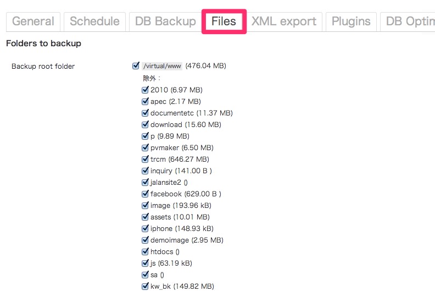435x291 pixels.
Task: Toggle the apec folder checkbox
Action: (x=145, y=101)
